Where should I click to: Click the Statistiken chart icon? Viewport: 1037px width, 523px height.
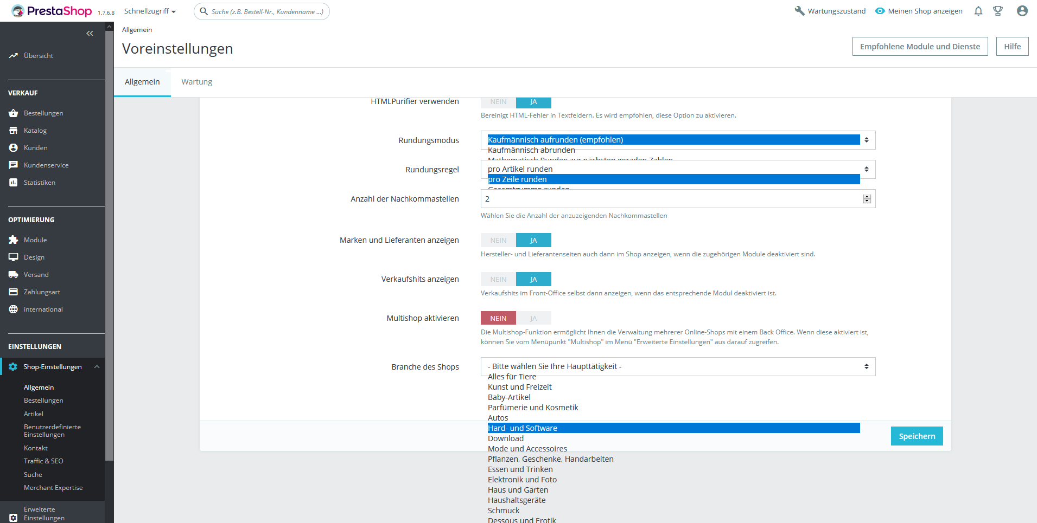point(14,183)
